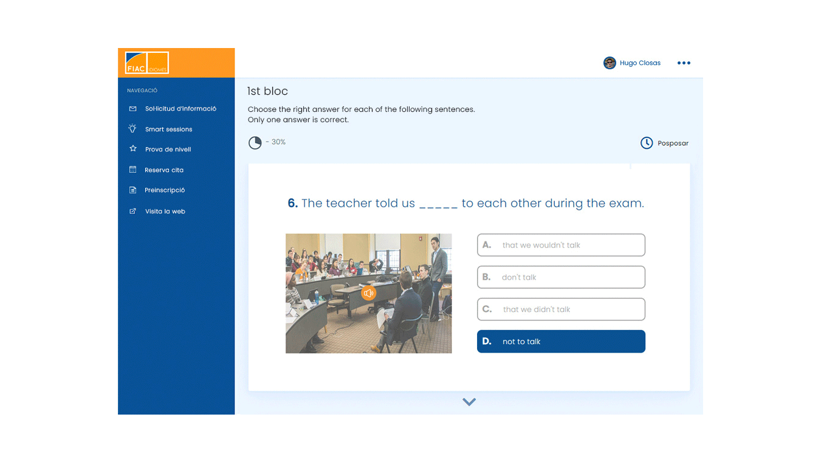This screenshot has width=821, height=462.
Task: Click the FIAC Idiomes logo
Action: tap(146, 63)
